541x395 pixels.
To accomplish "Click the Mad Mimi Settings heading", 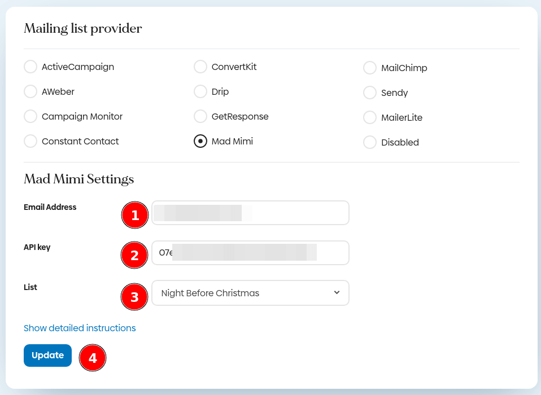I will (x=79, y=179).
